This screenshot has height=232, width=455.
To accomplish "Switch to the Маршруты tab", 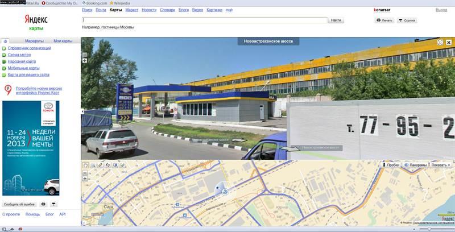I will click(34, 41).
